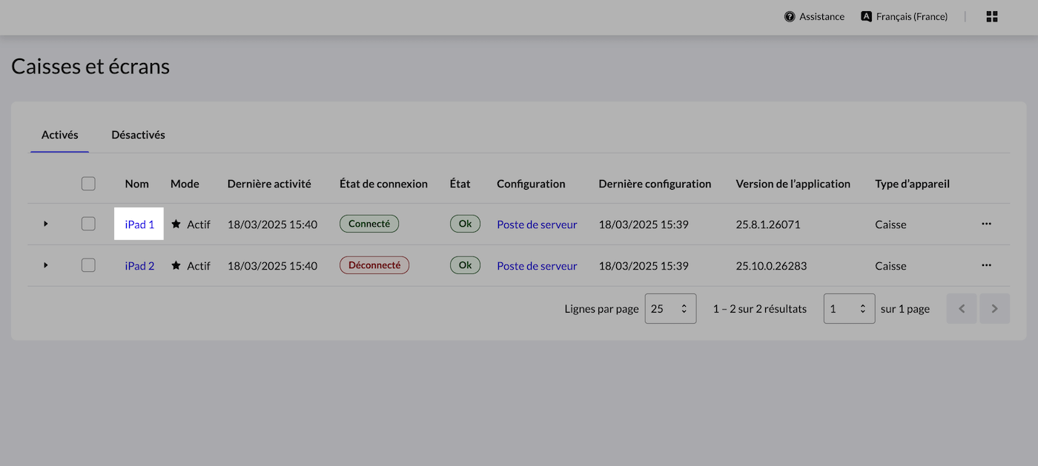Open the apps grid icon
The image size is (1038, 466).
coord(992,16)
